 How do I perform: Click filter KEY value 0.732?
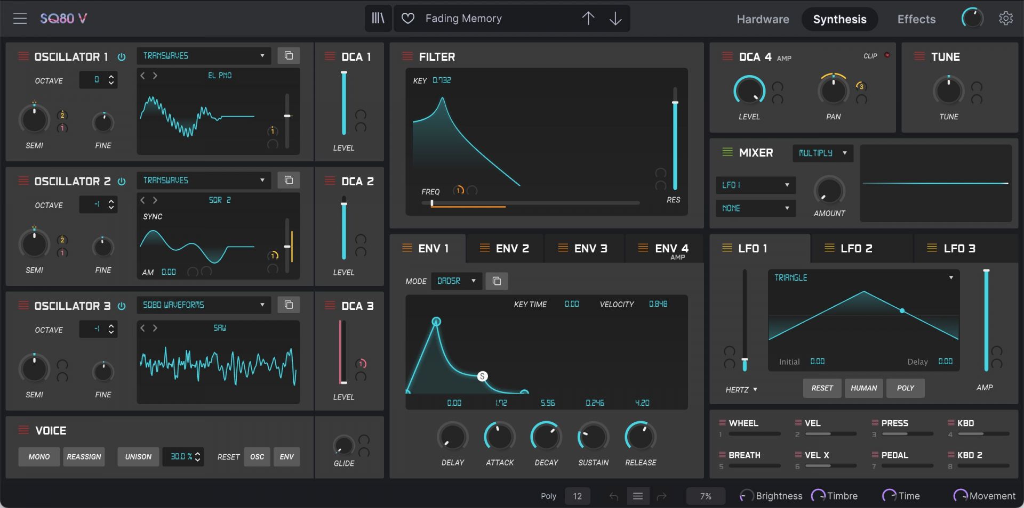click(x=442, y=80)
